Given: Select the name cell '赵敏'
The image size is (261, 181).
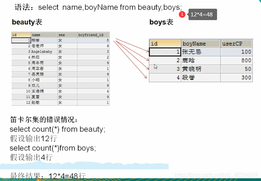Looking at the screenshot, I should tap(44, 103).
